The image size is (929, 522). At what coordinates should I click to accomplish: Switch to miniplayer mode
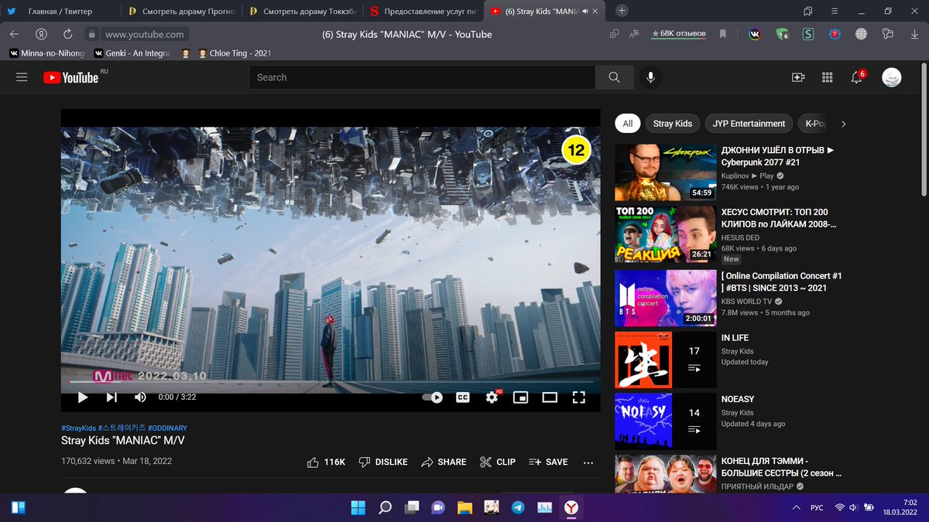[520, 397]
